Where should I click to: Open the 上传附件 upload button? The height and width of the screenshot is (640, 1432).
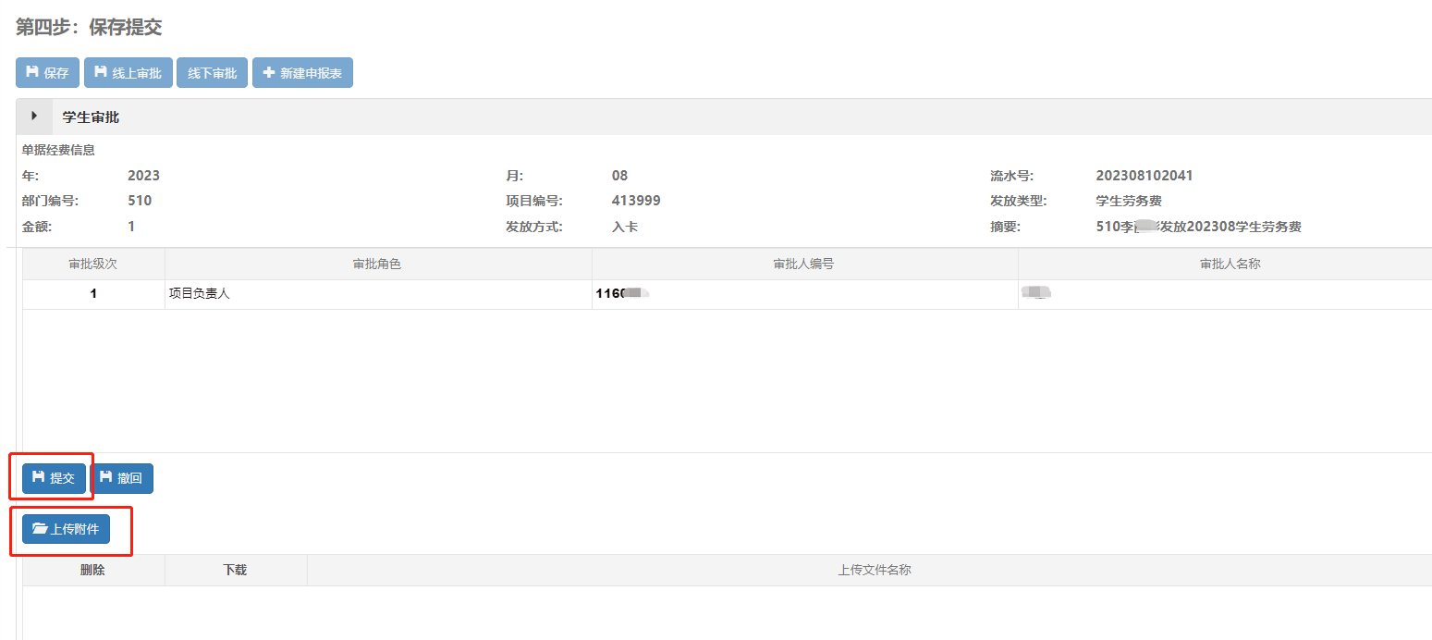66,529
